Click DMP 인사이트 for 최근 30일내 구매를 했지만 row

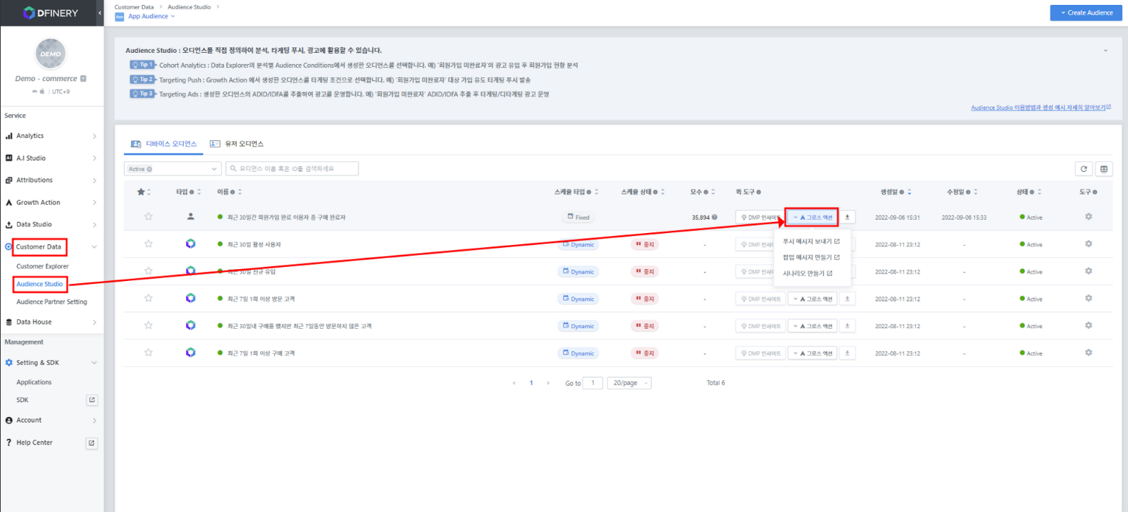coord(760,326)
